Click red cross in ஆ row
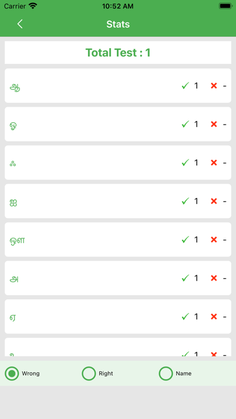The image size is (236, 419). click(x=214, y=85)
